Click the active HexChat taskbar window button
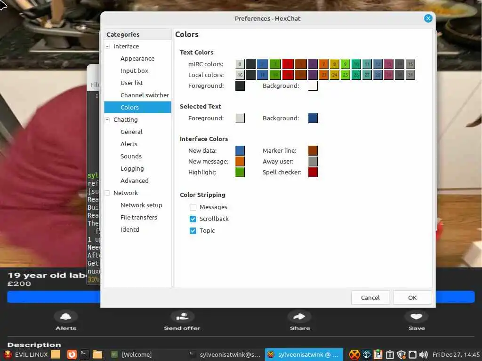 304,354
